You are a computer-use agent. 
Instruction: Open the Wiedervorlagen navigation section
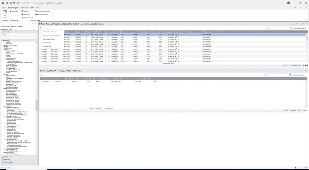pos(19,162)
